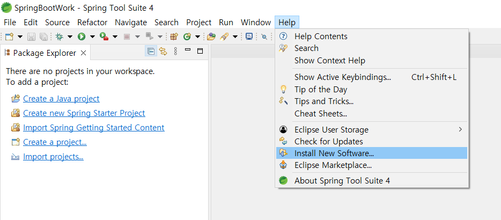Open the Package Explorer View Menu dots
The height and width of the screenshot is (220, 501).
coord(175,51)
